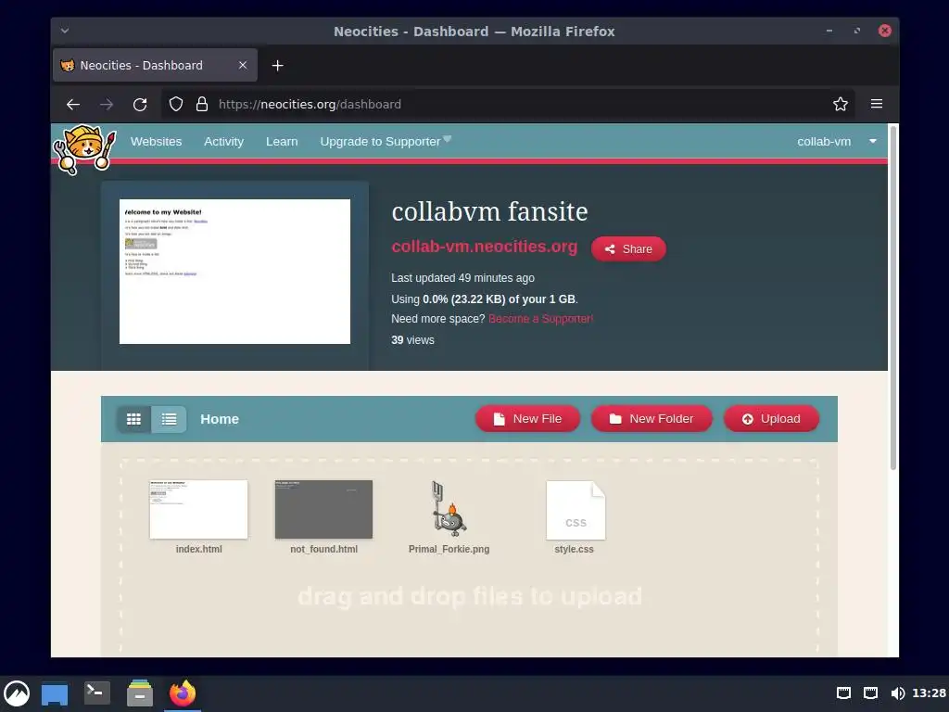This screenshot has width=949, height=712.
Task: Click the show desktop taskbar icon
Action: point(55,693)
